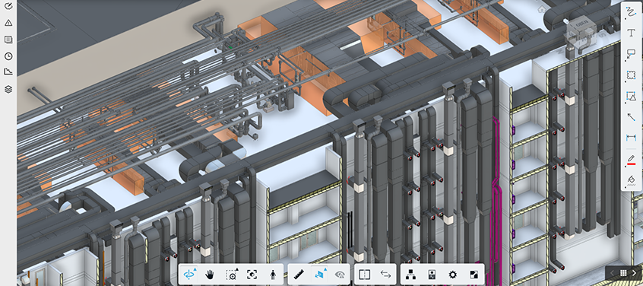
Task: Open the levels staircase panel
Action: click(x=8, y=72)
